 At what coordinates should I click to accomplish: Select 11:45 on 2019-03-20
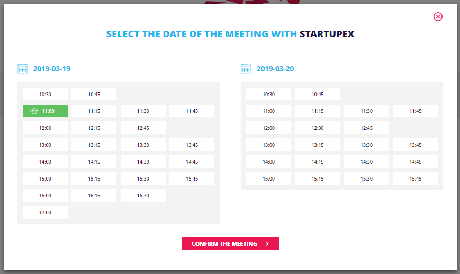point(415,111)
